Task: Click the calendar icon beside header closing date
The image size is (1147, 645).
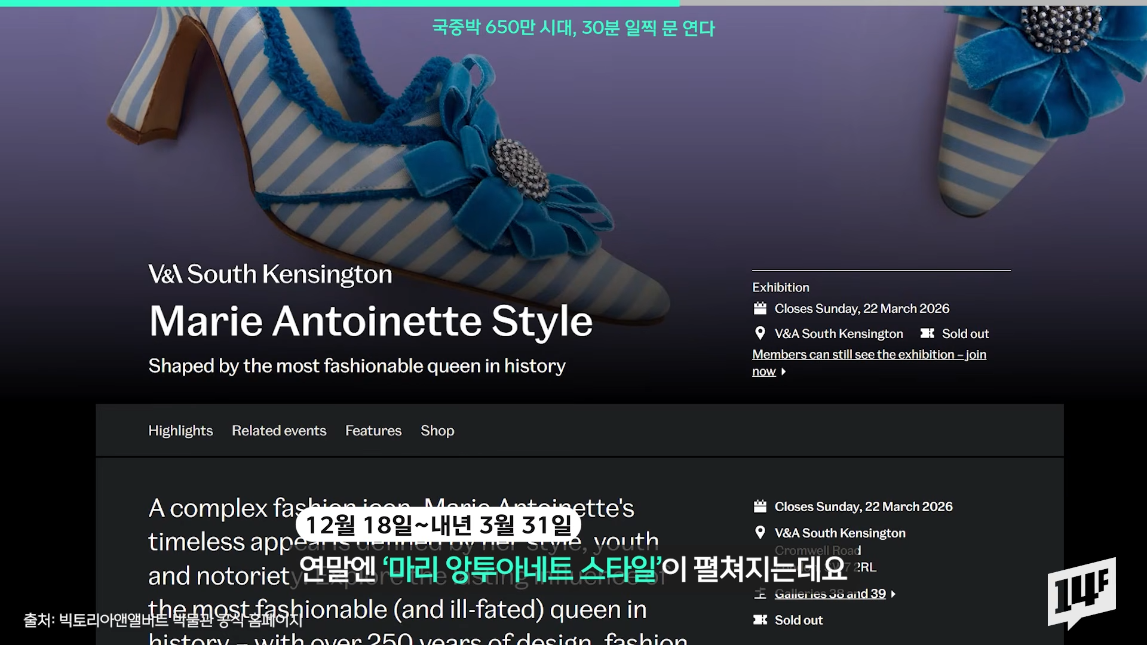Action: (x=760, y=309)
